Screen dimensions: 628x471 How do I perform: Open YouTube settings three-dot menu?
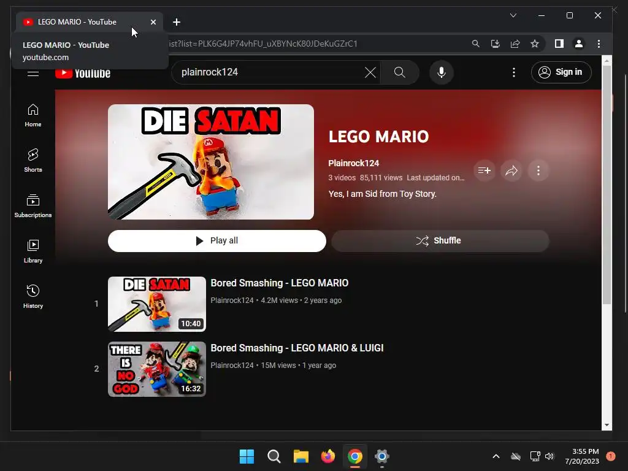514,72
